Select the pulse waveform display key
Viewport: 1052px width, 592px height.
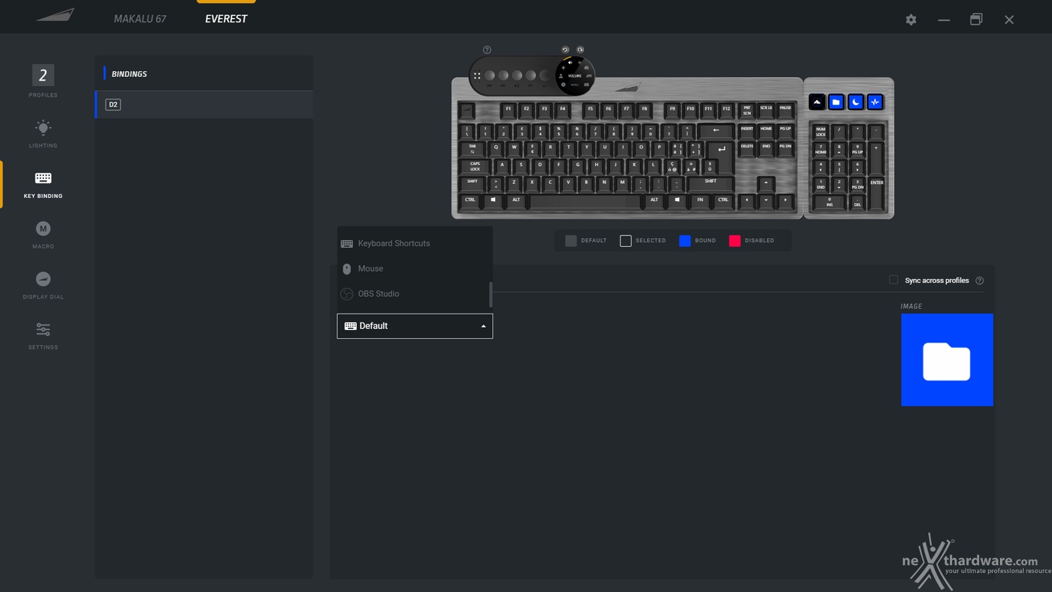tap(874, 102)
